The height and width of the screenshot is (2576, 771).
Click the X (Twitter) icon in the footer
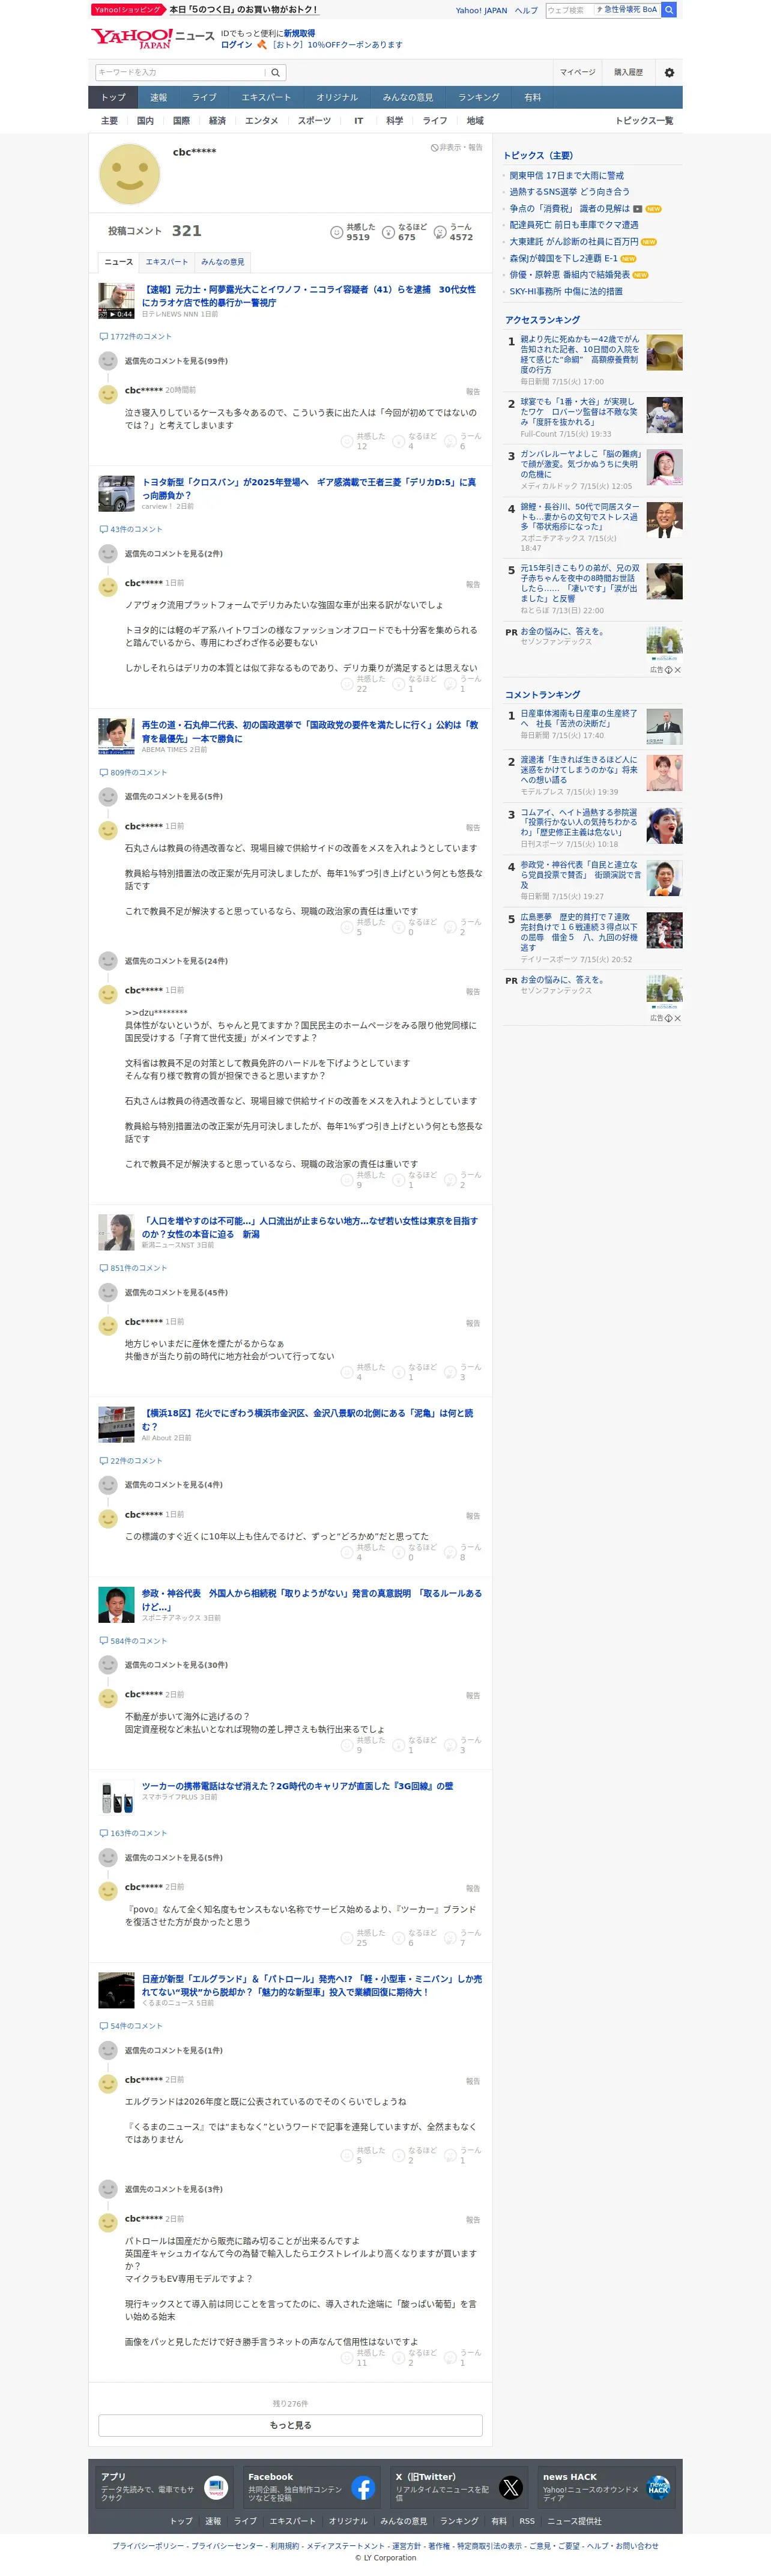coord(511,2488)
